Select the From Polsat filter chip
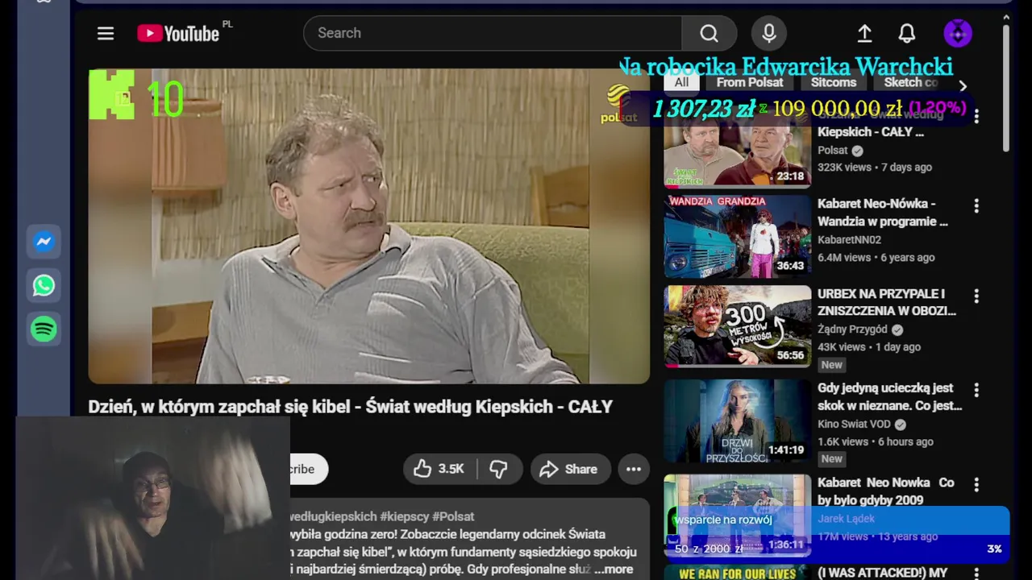This screenshot has width=1032, height=580. coord(750,82)
